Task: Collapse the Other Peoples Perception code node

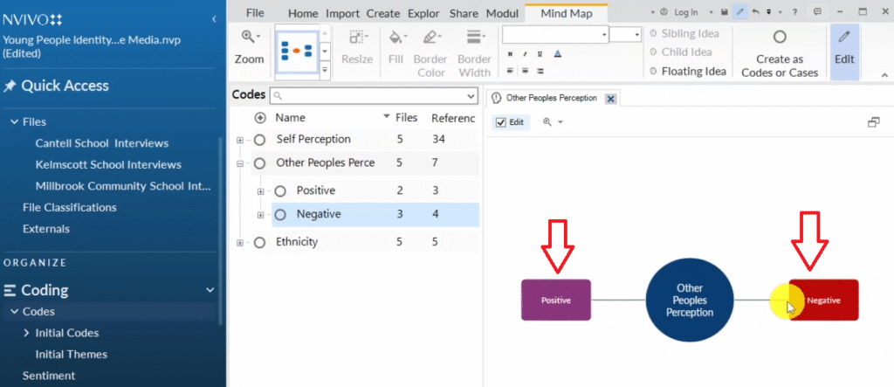Action: (x=241, y=162)
